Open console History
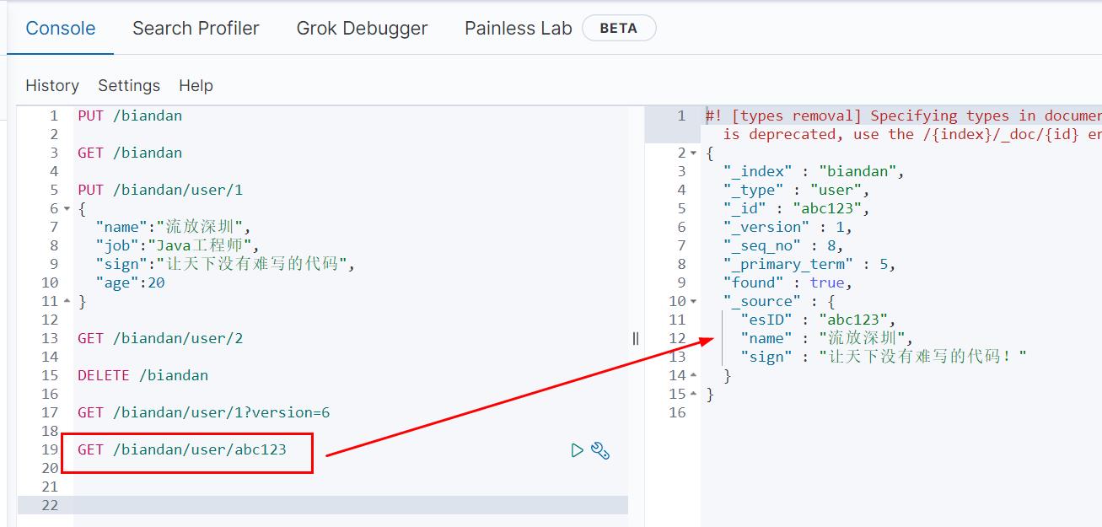The height and width of the screenshot is (527, 1102). pyautogui.click(x=52, y=85)
